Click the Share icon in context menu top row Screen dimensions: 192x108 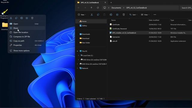[x=27, y=18]
